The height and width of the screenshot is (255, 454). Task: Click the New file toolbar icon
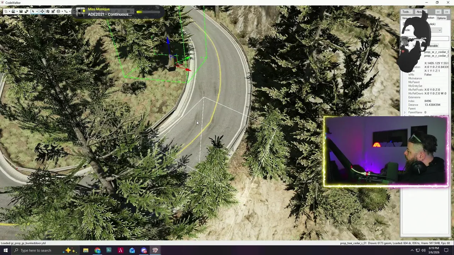pyautogui.click(x=6, y=11)
